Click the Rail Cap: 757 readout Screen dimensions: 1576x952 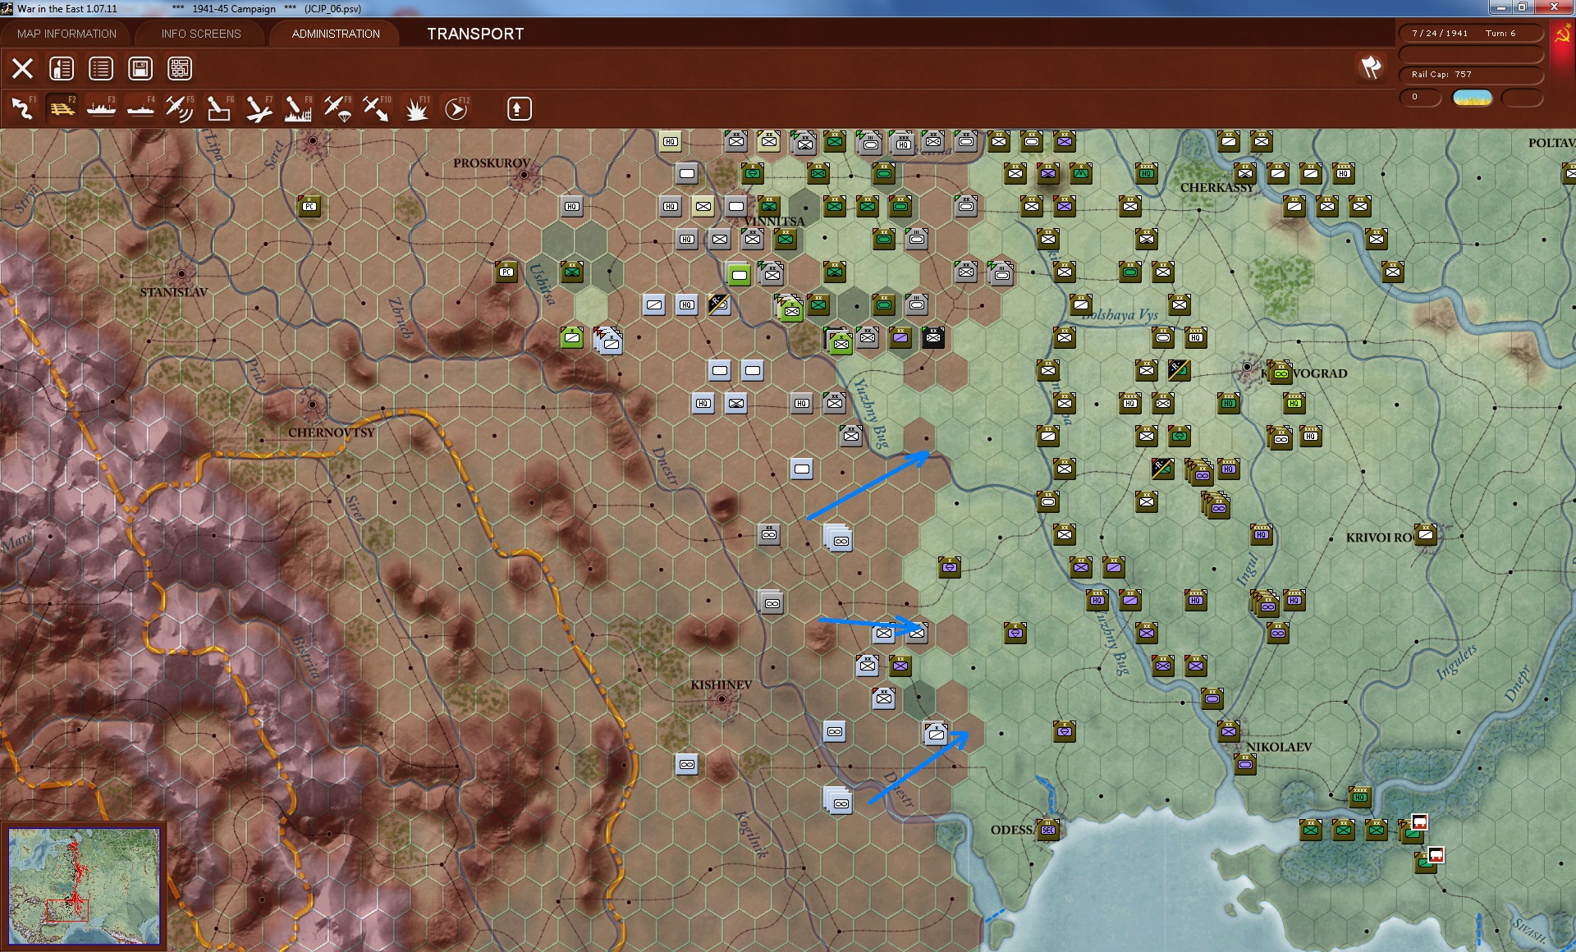1471,75
